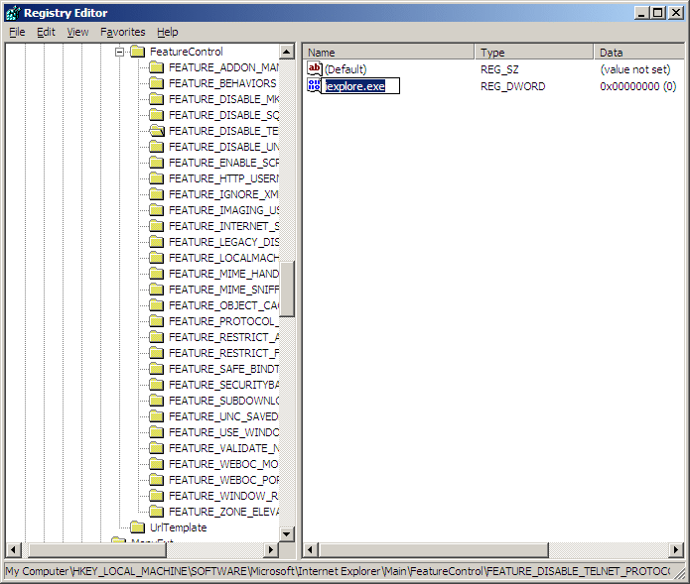
Task: Click the values pane scroll-left arrow
Action: click(x=310, y=549)
